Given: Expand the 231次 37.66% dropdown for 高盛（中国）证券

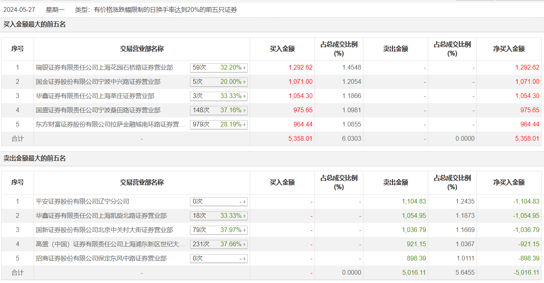Looking at the screenshot, I should [219, 244].
